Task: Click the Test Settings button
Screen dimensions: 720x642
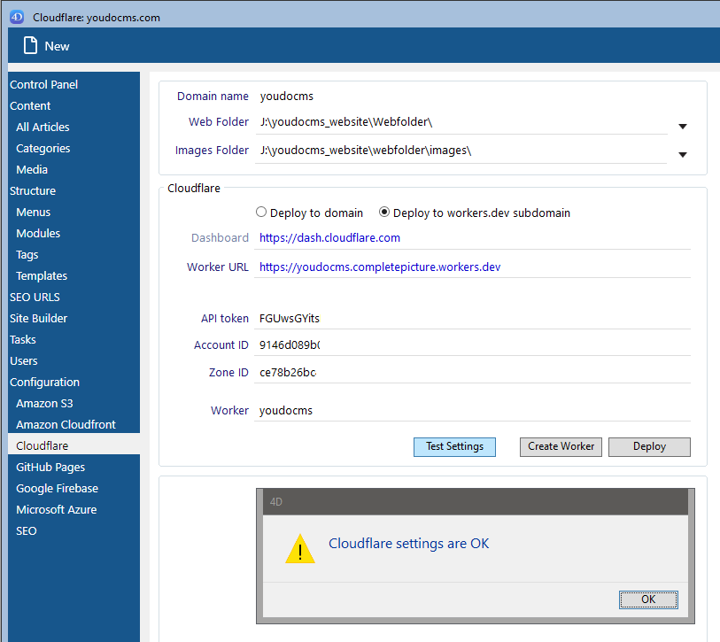Action: [x=454, y=447]
